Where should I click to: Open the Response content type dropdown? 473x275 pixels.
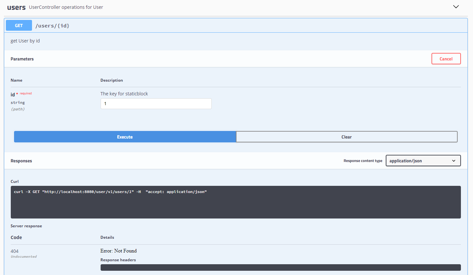[423, 160]
